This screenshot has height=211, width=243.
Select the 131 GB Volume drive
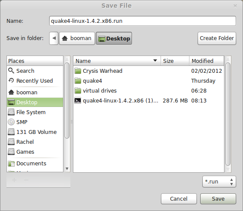click(35, 132)
